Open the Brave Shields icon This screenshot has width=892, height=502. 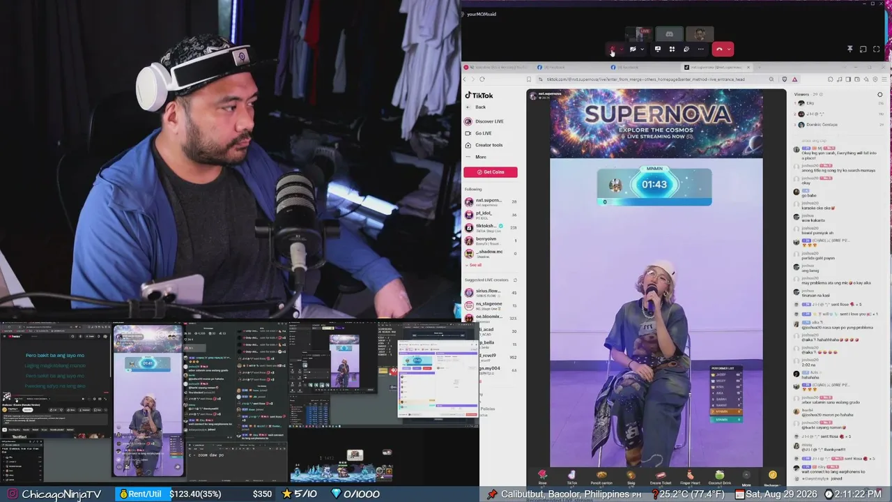tap(785, 79)
